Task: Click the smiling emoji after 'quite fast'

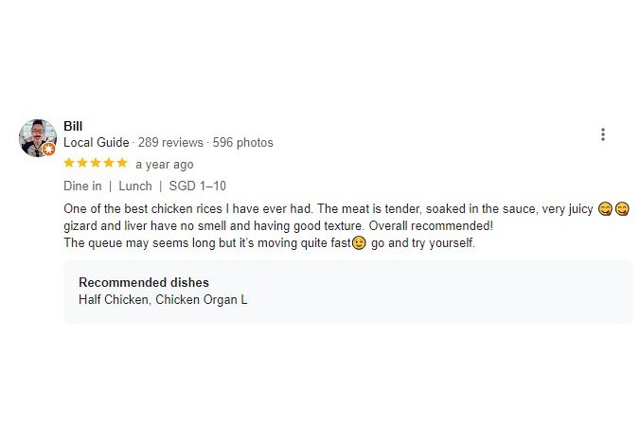Action: pyautogui.click(x=359, y=243)
